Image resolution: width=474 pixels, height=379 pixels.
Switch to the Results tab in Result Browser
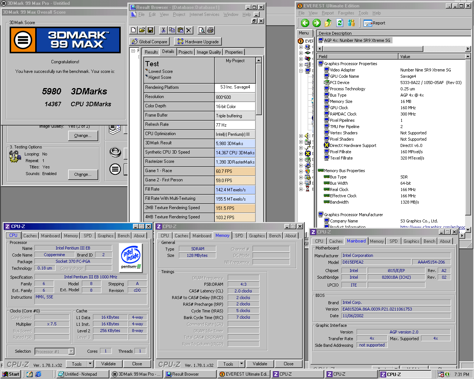pos(151,52)
